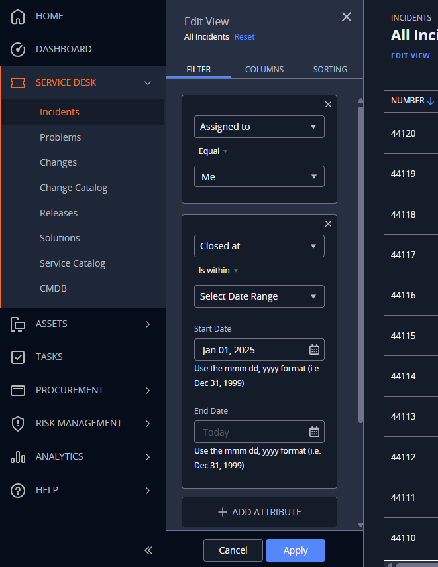Click the NUMBER column header
Image resolution: width=438 pixels, height=567 pixels.
pyautogui.click(x=408, y=101)
